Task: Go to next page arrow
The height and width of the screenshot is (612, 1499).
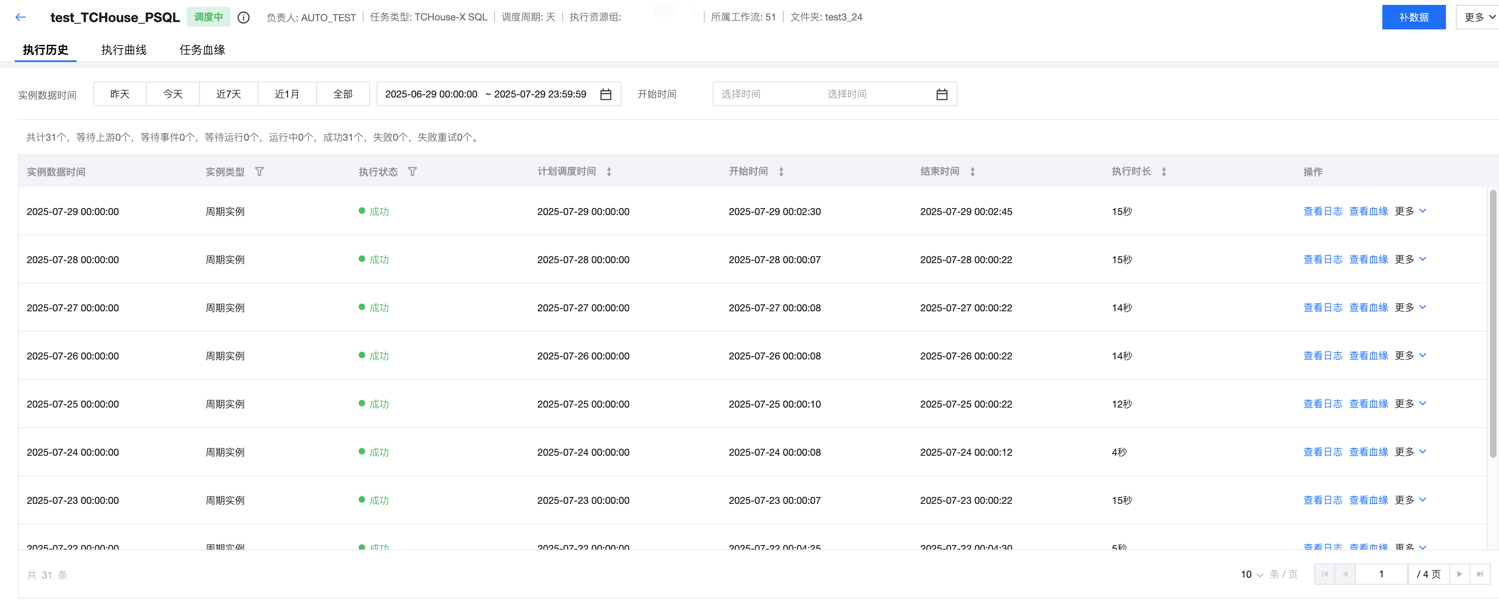Action: coord(1459,574)
